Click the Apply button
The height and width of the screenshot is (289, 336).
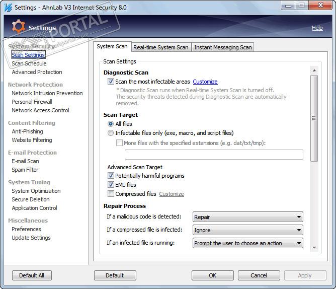(305, 275)
